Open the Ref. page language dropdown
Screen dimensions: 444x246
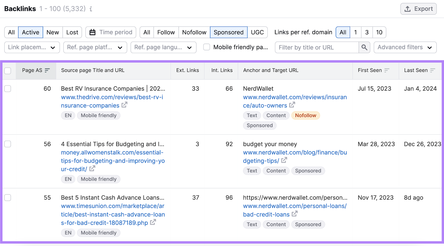tap(163, 47)
